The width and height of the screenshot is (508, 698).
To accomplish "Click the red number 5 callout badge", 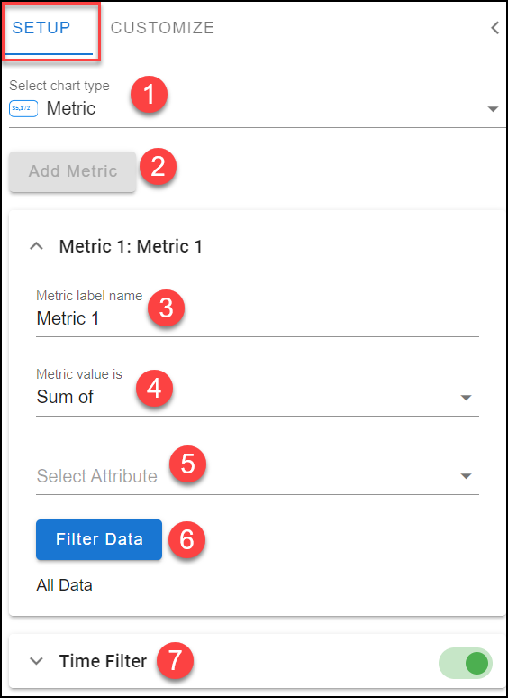I will (x=187, y=463).
